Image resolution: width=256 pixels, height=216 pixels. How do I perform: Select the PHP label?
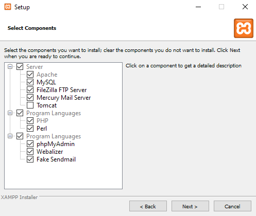[x=42, y=121]
